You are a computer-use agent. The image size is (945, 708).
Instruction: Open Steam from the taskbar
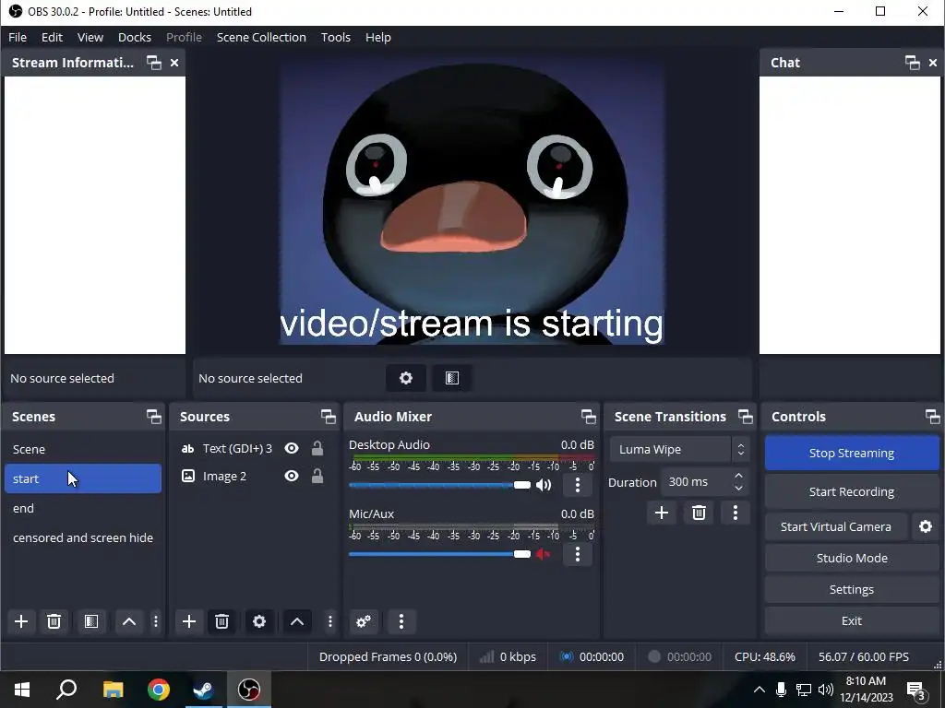[x=203, y=690]
